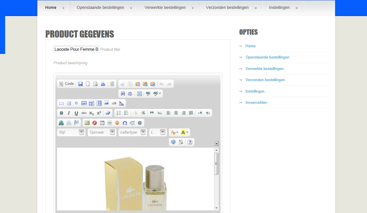Viewport: 367px width, 213px height.
Task: Click the Insert Table icon
Action: pyautogui.click(x=102, y=123)
